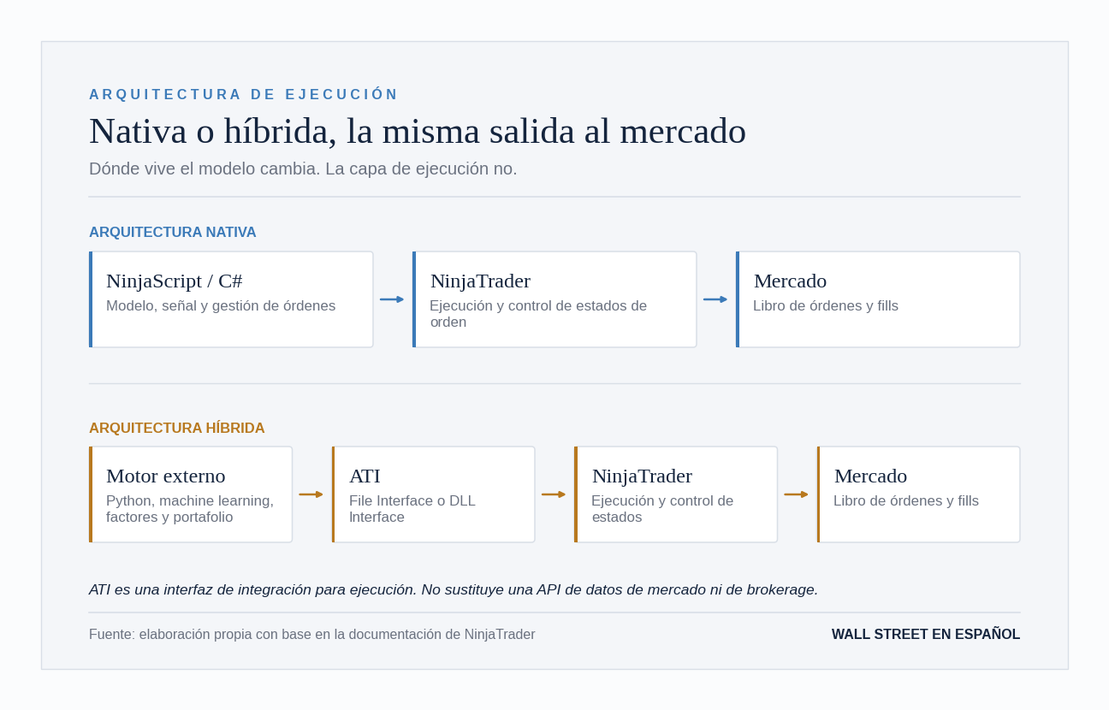Click 'File Interface o DLL Interface' description
Viewport: 1109px width, 710px height.
point(412,509)
